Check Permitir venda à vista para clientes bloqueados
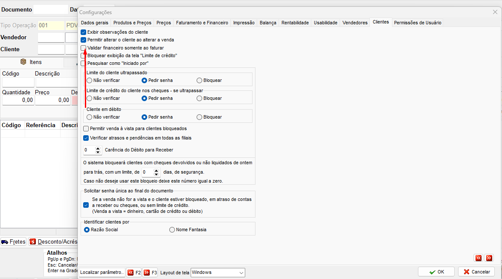 [x=86, y=129]
